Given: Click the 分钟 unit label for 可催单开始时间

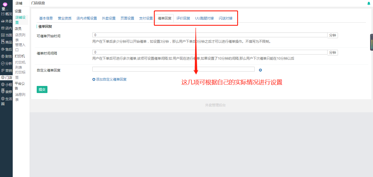Looking at the screenshot, I should point(333,35).
